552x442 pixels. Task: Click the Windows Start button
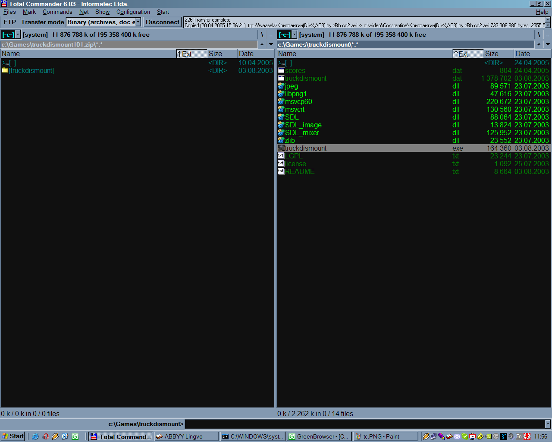[x=13, y=436]
